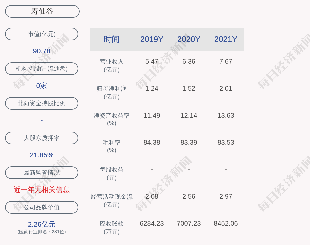Image resolution: width=310 pixels, height=245 pixels.
Task: Click the receivables value 8452.06
Action: pos(226,223)
